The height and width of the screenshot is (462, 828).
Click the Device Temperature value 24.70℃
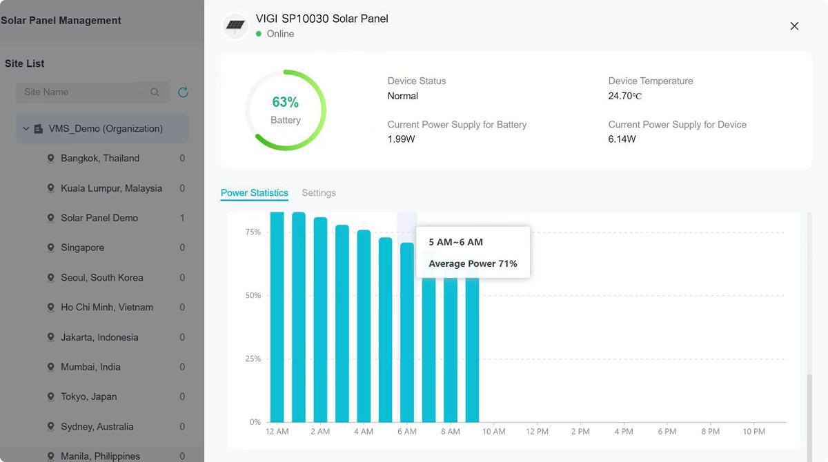pos(625,96)
